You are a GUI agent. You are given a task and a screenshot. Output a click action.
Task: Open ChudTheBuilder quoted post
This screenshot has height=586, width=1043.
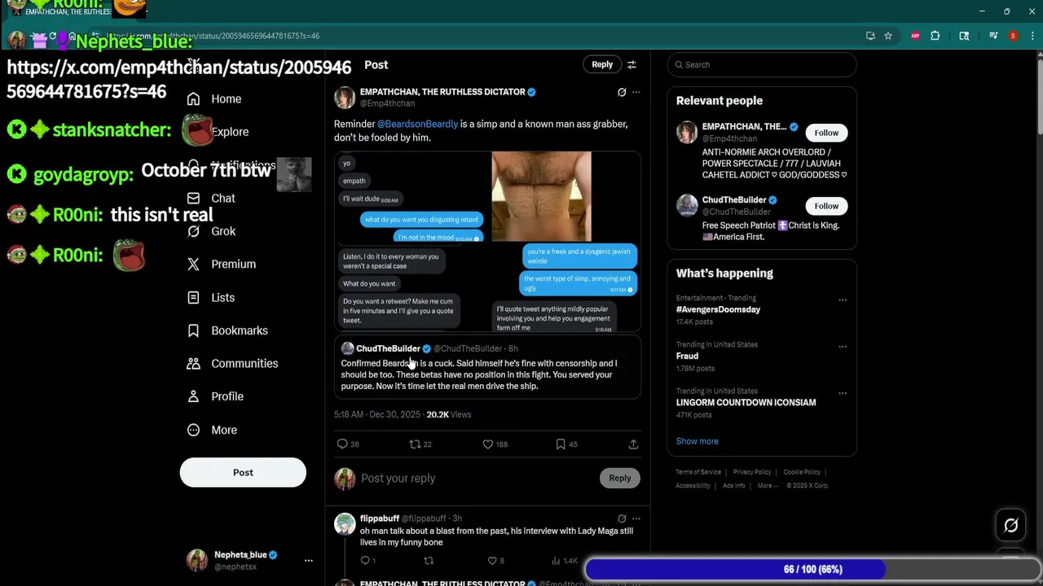click(487, 367)
